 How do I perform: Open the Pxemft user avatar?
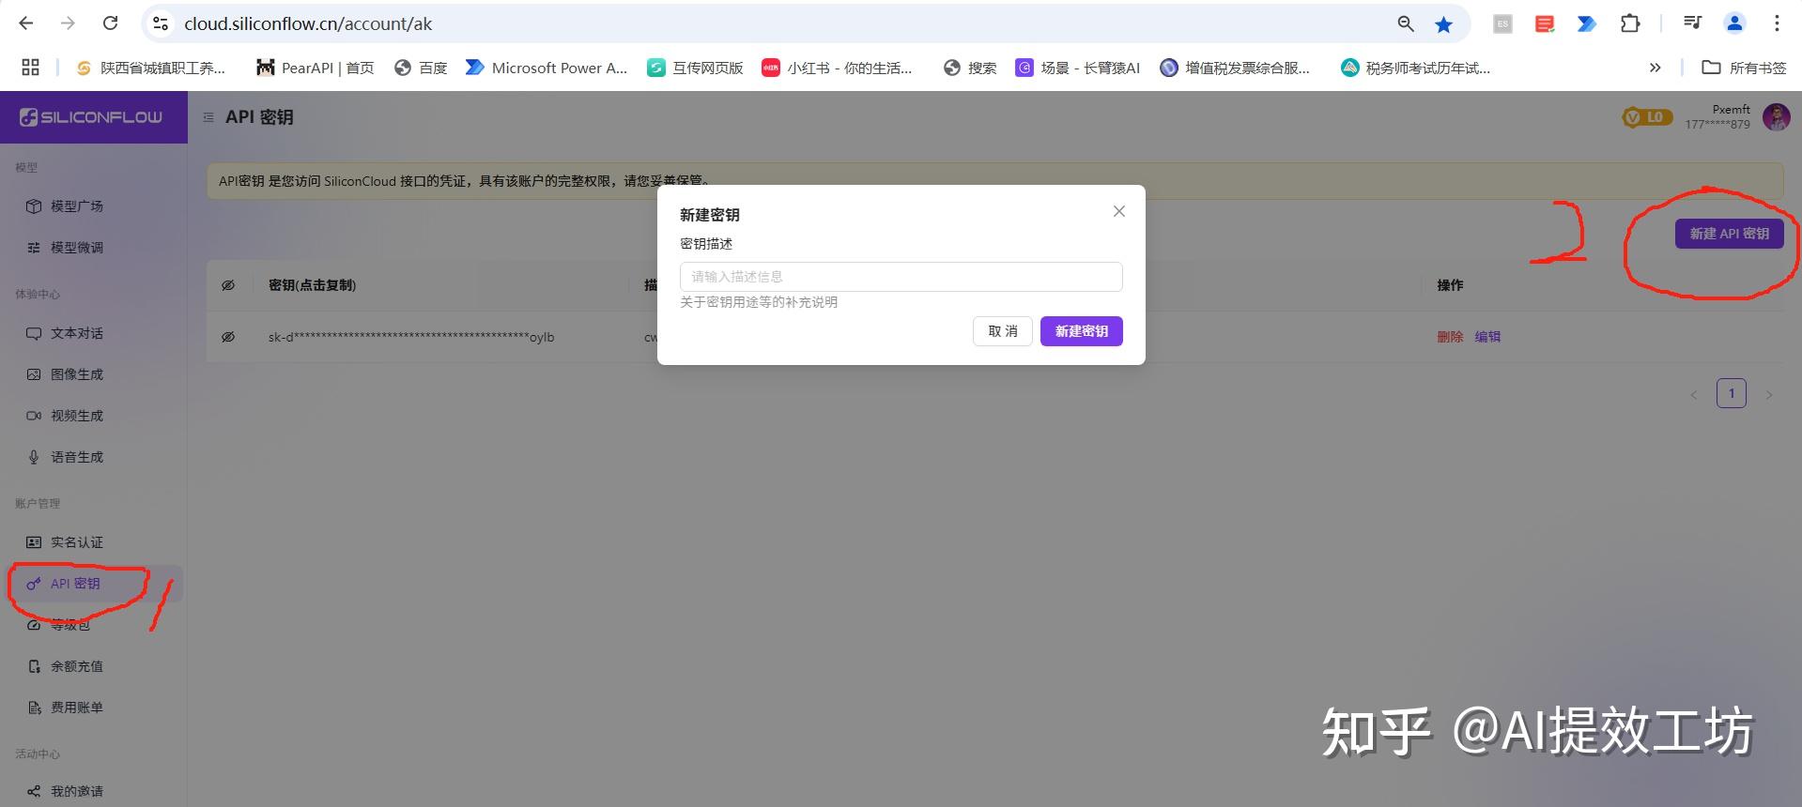click(x=1776, y=117)
